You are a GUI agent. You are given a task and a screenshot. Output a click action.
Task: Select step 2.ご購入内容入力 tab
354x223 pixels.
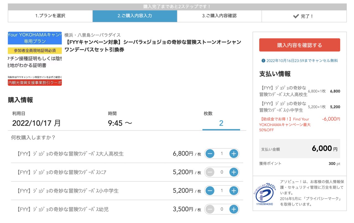pyautogui.click(x=135, y=16)
